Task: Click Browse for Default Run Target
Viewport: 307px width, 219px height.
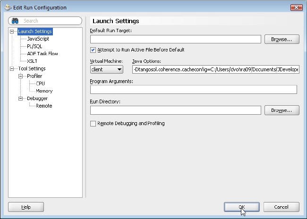Action: coord(281,39)
